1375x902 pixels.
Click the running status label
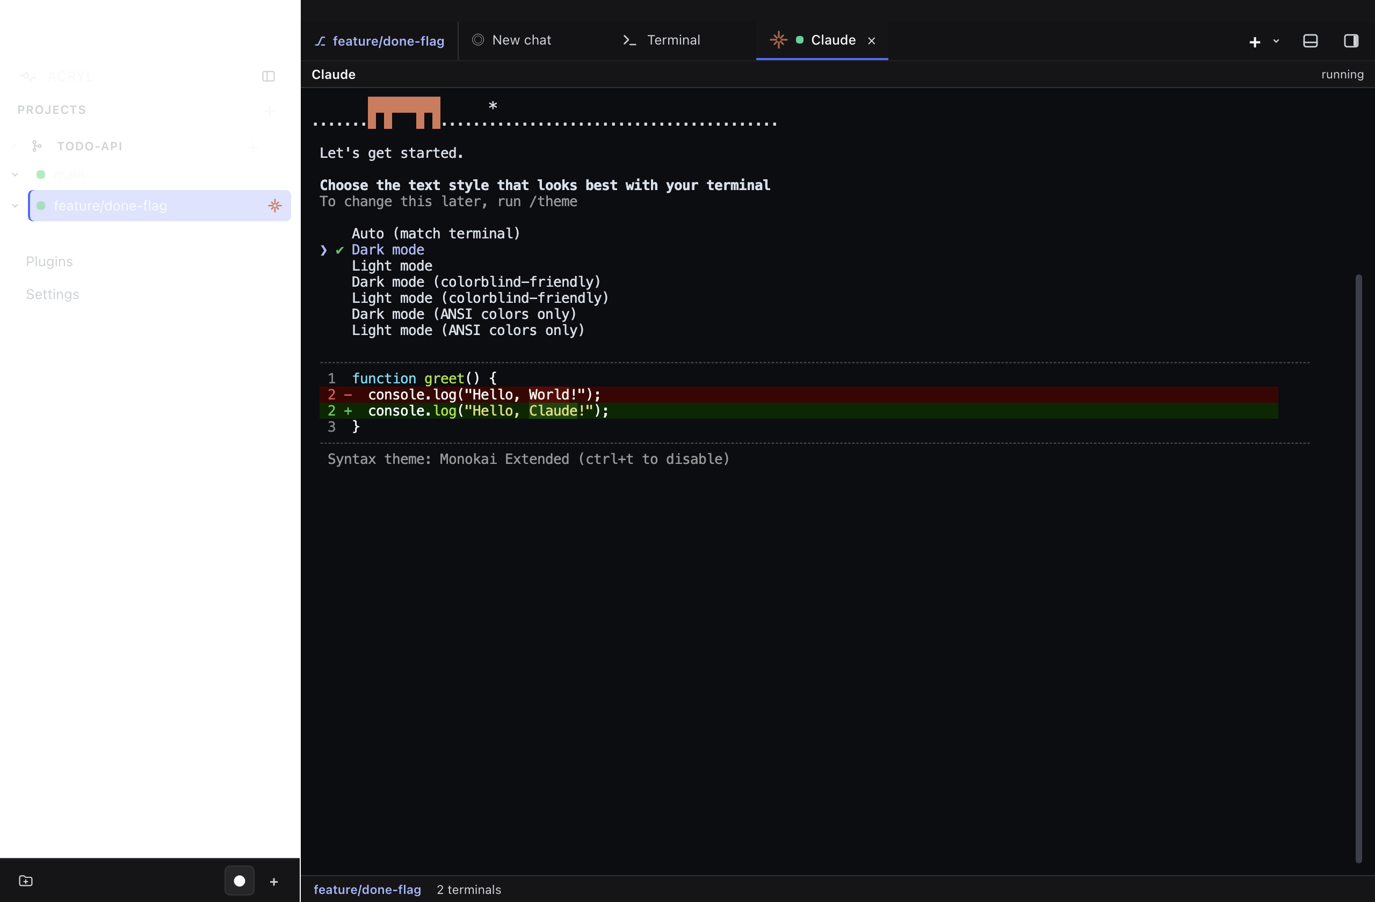click(1342, 75)
